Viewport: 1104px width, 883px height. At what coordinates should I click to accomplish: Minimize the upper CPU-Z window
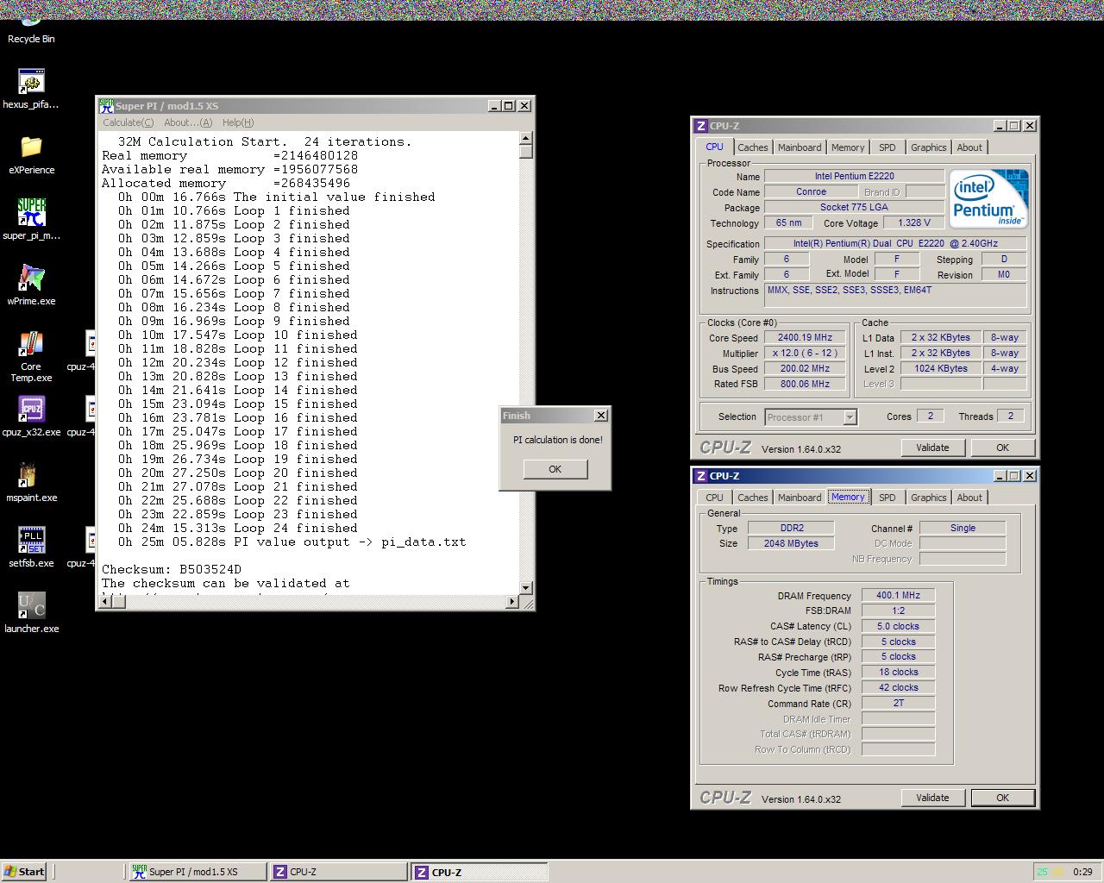(x=1000, y=126)
